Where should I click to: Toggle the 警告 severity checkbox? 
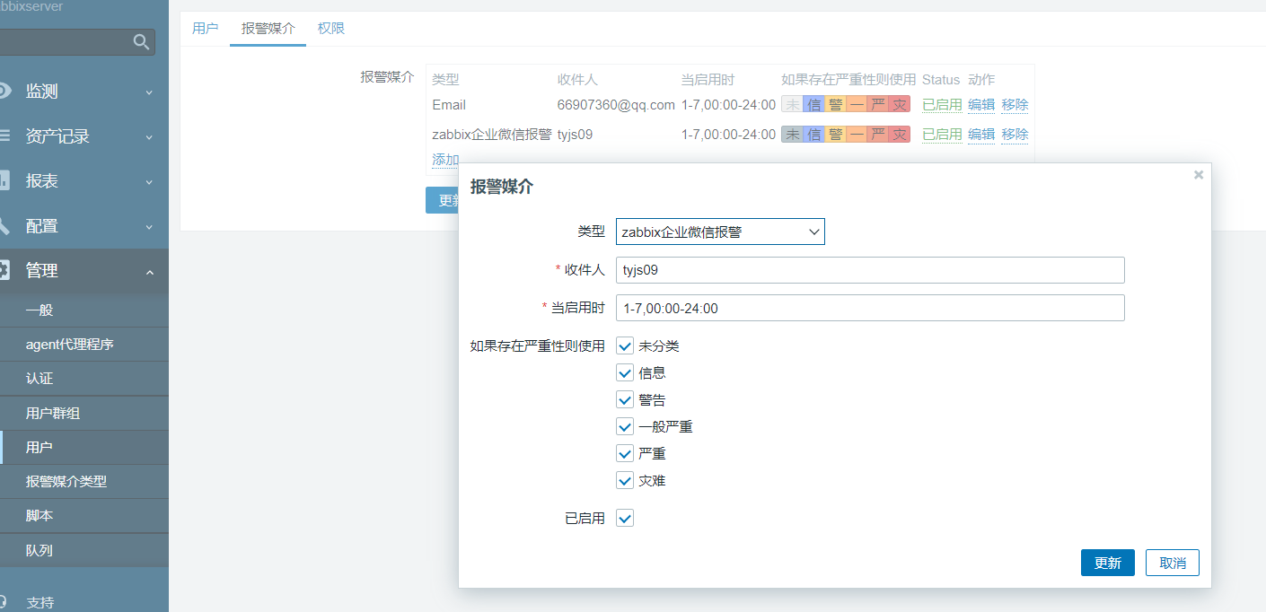pyautogui.click(x=625, y=399)
